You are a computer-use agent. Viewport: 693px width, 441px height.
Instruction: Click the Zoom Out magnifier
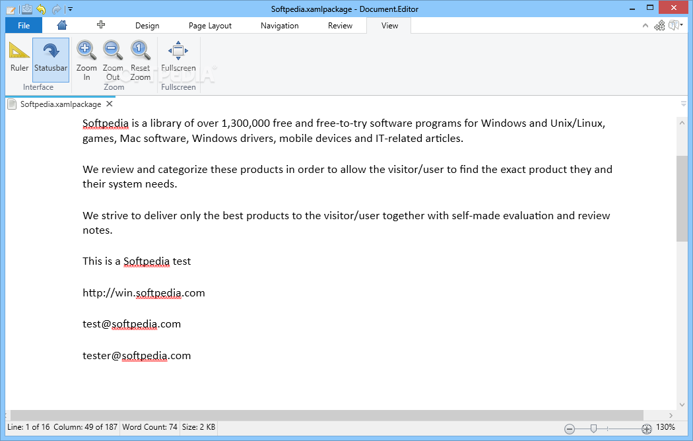point(113,61)
